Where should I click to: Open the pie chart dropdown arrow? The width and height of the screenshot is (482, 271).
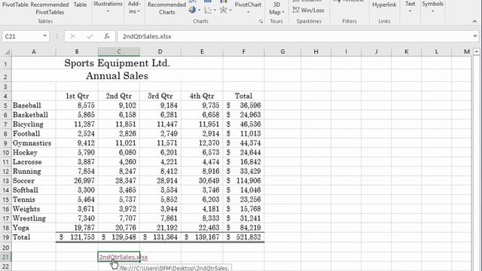pos(199,10)
